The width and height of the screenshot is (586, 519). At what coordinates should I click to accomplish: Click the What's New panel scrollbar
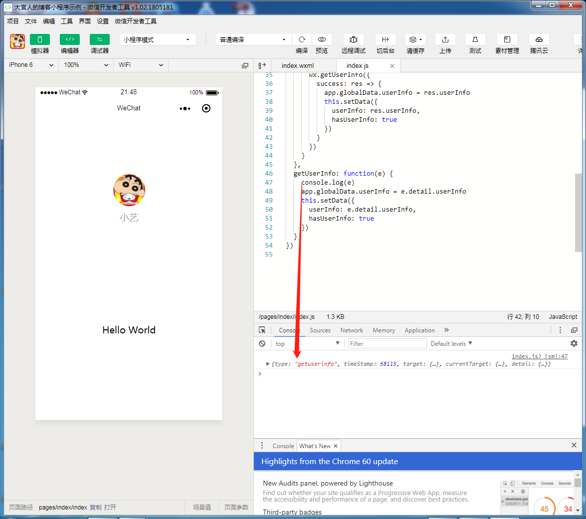pyautogui.click(x=578, y=483)
